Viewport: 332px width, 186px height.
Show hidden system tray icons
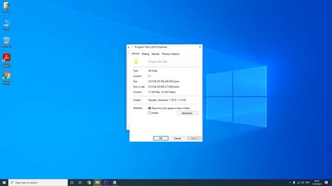289,182
